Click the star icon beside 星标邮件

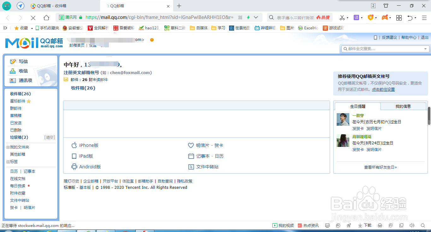click(x=29, y=101)
